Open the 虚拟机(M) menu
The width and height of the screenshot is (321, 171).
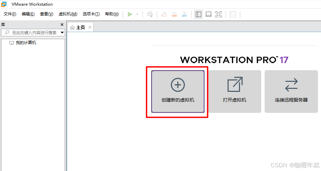(x=68, y=14)
